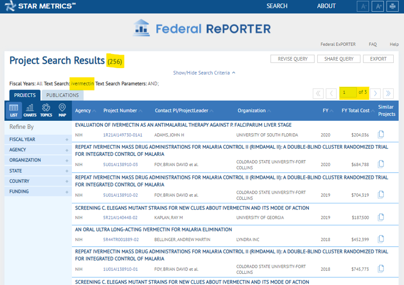Open the Help link

click(394, 44)
